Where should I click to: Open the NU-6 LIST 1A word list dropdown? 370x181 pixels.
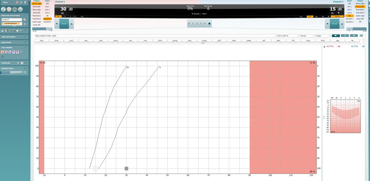pyautogui.click(x=288, y=36)
